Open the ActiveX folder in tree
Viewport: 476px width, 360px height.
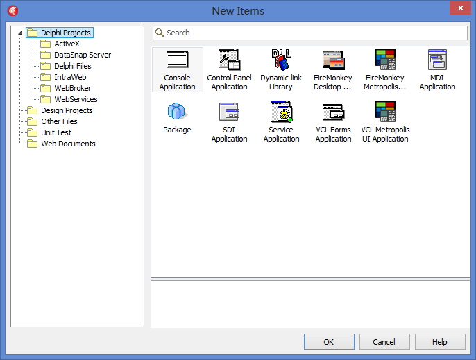click(67, 44)
